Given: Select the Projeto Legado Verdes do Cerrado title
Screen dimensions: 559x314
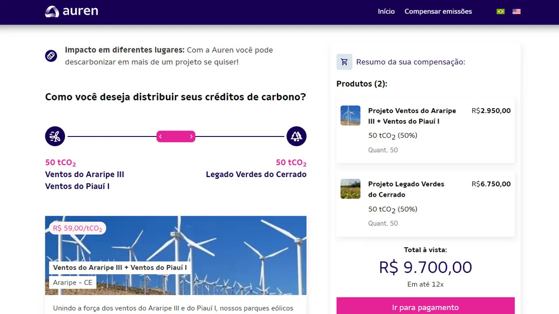Looking at the screenshot, I should click(406, 189).
